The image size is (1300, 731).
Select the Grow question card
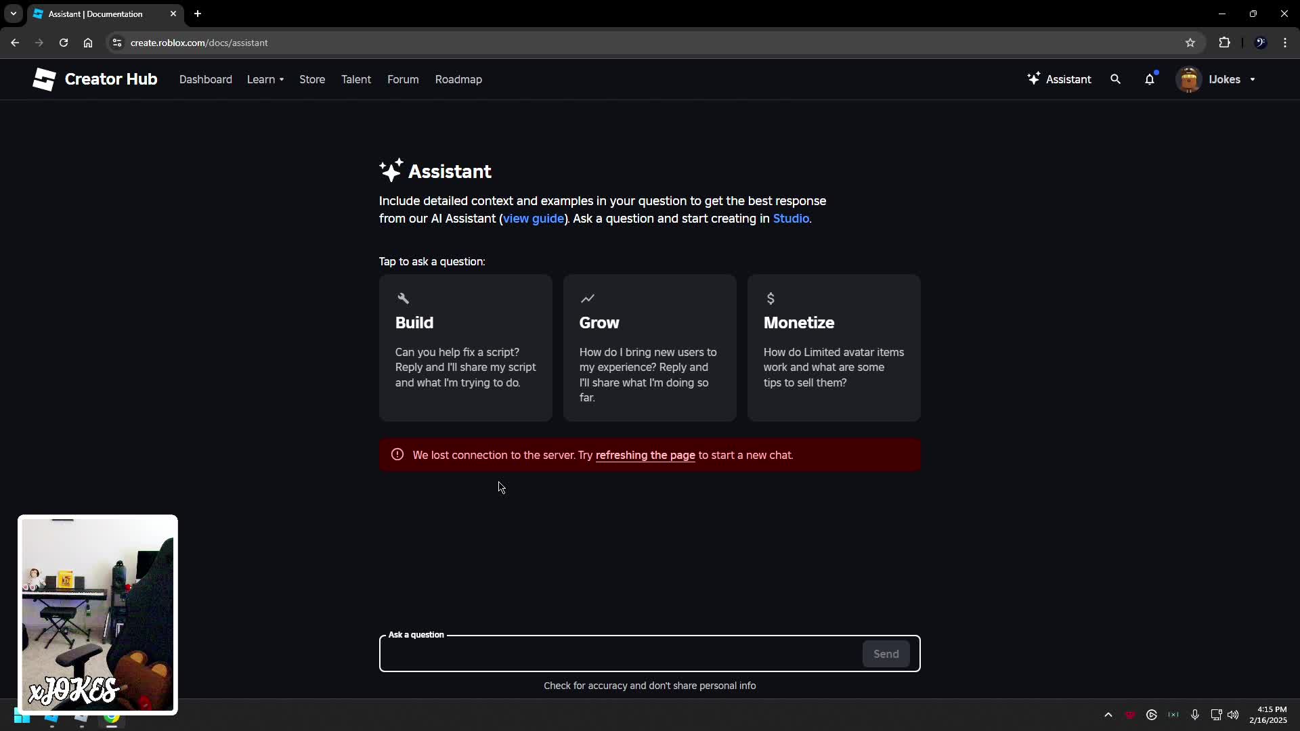(x=650, y=348)
